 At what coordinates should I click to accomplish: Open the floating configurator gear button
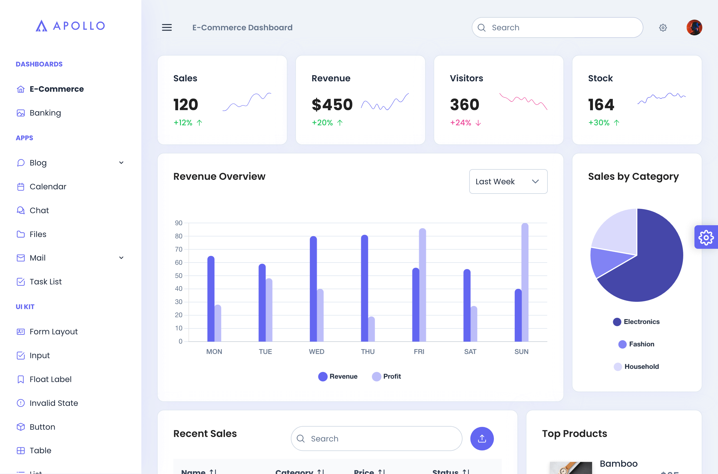coord(706,237)
